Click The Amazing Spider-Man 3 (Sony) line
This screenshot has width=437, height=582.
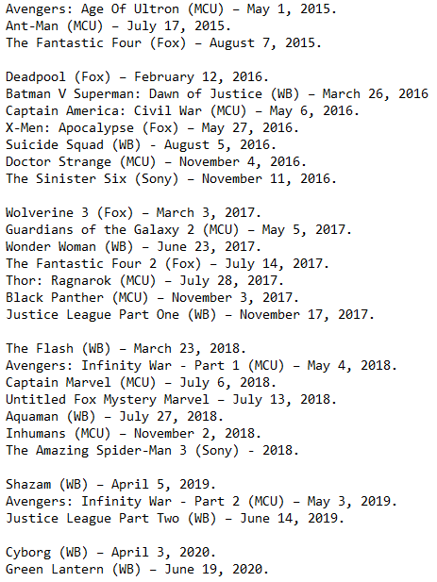click(152, 451)
